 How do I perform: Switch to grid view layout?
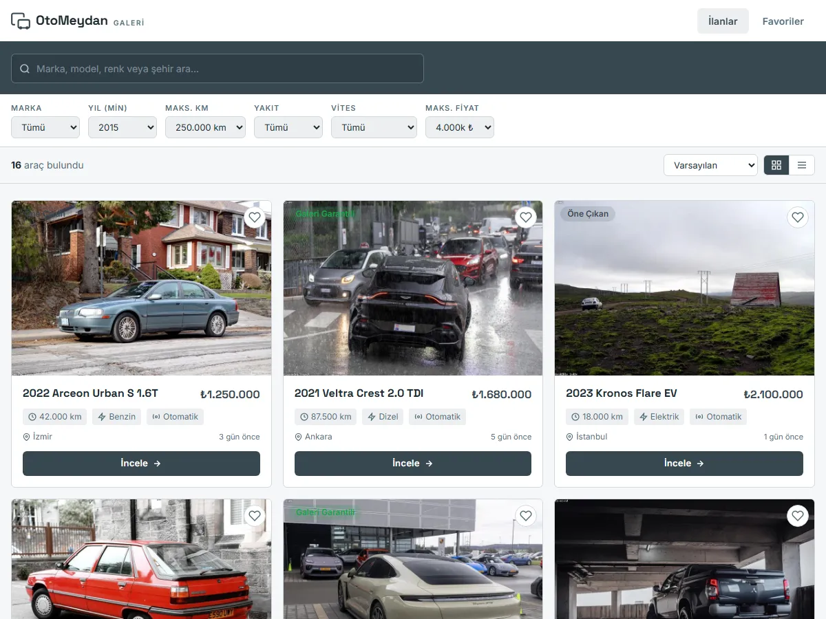coord(776,165)
